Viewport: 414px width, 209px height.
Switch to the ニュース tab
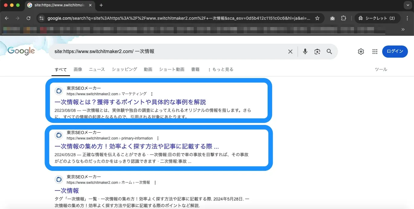coord(97,69)
